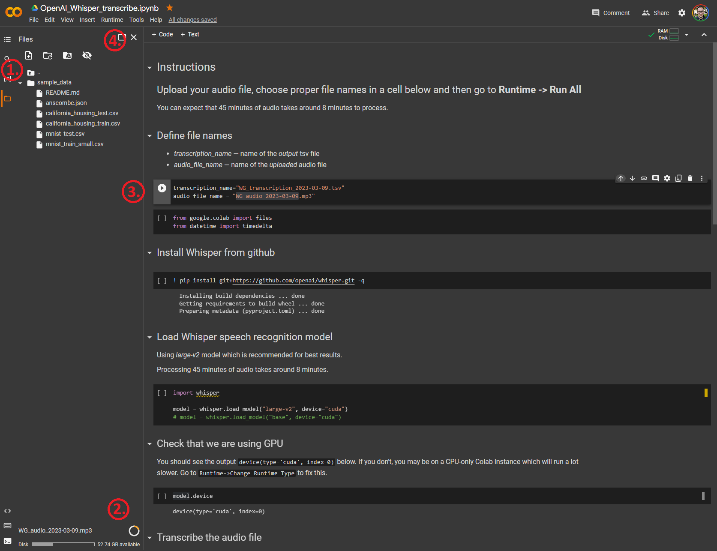Image resolution: width=717 pixels, height=551 pixels.
Task: Click the upload progress spinner for WG_audio mp3
Action: (134, 531)
